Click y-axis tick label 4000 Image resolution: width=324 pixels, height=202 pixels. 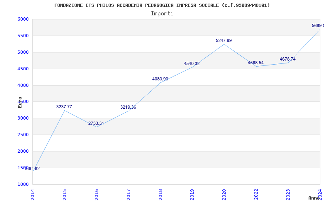pos(23,85)
